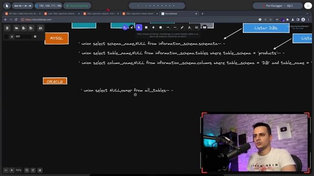Click the 'from all_tables' Oracle query text
Screen dimensions: 314x176
tap(127, 90)
